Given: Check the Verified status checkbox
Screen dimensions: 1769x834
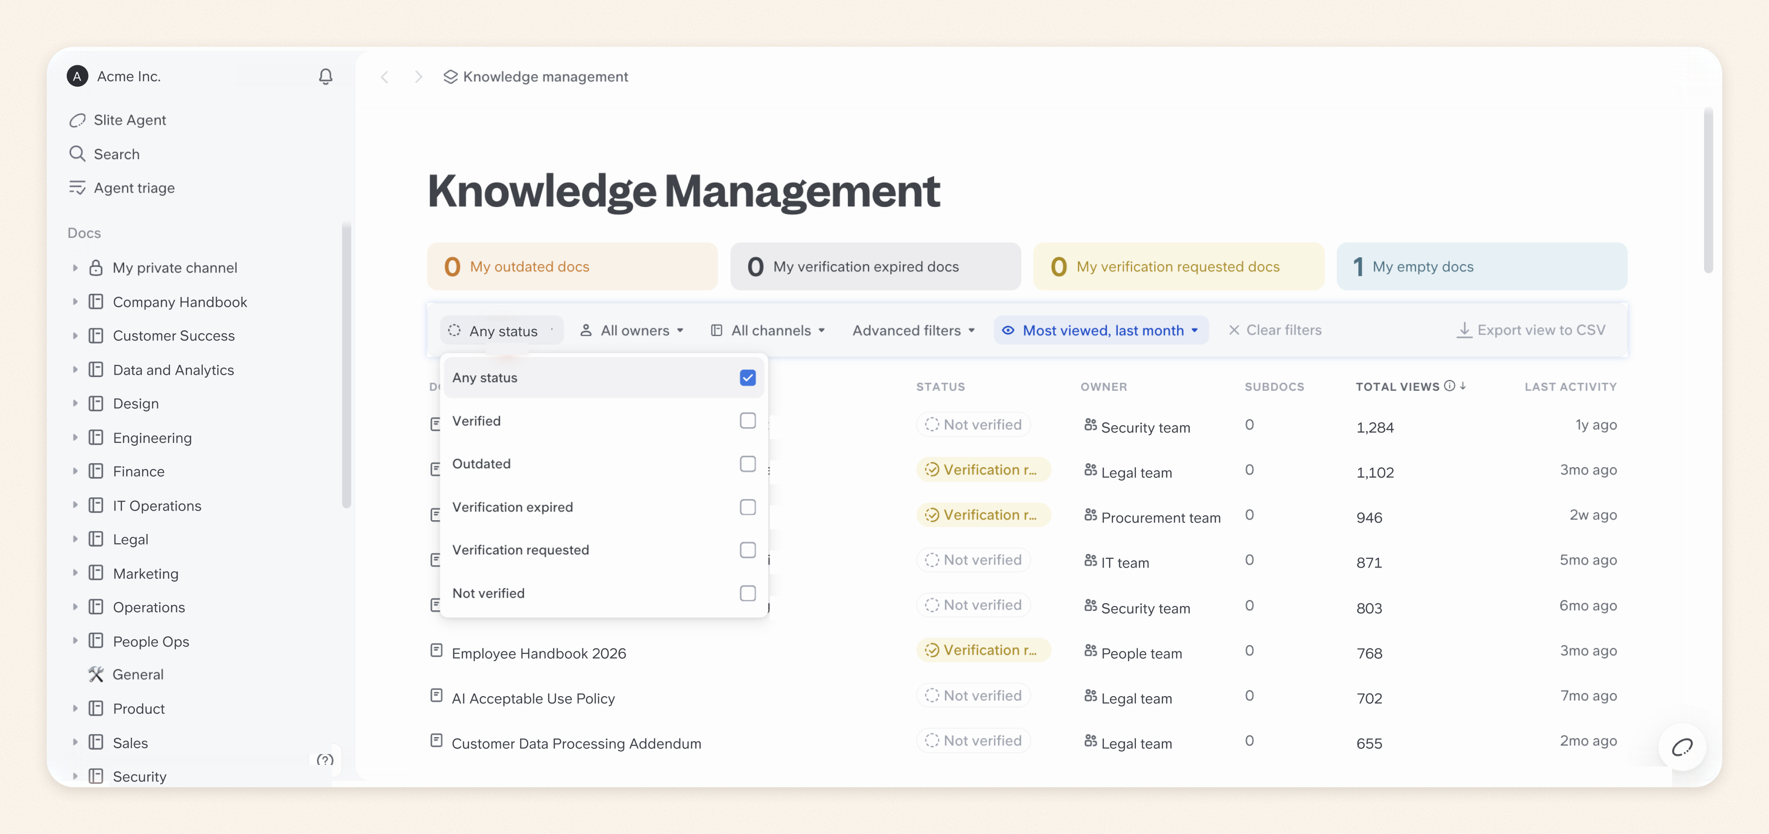Looking at the screenshot, I should tap(748, 420).
